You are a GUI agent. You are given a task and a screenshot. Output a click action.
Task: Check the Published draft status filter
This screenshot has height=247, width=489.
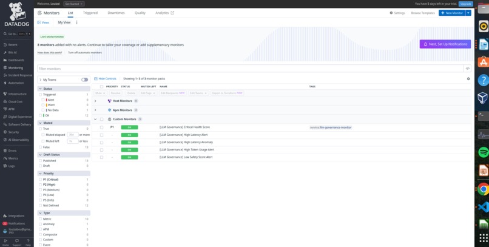point(40,161)
